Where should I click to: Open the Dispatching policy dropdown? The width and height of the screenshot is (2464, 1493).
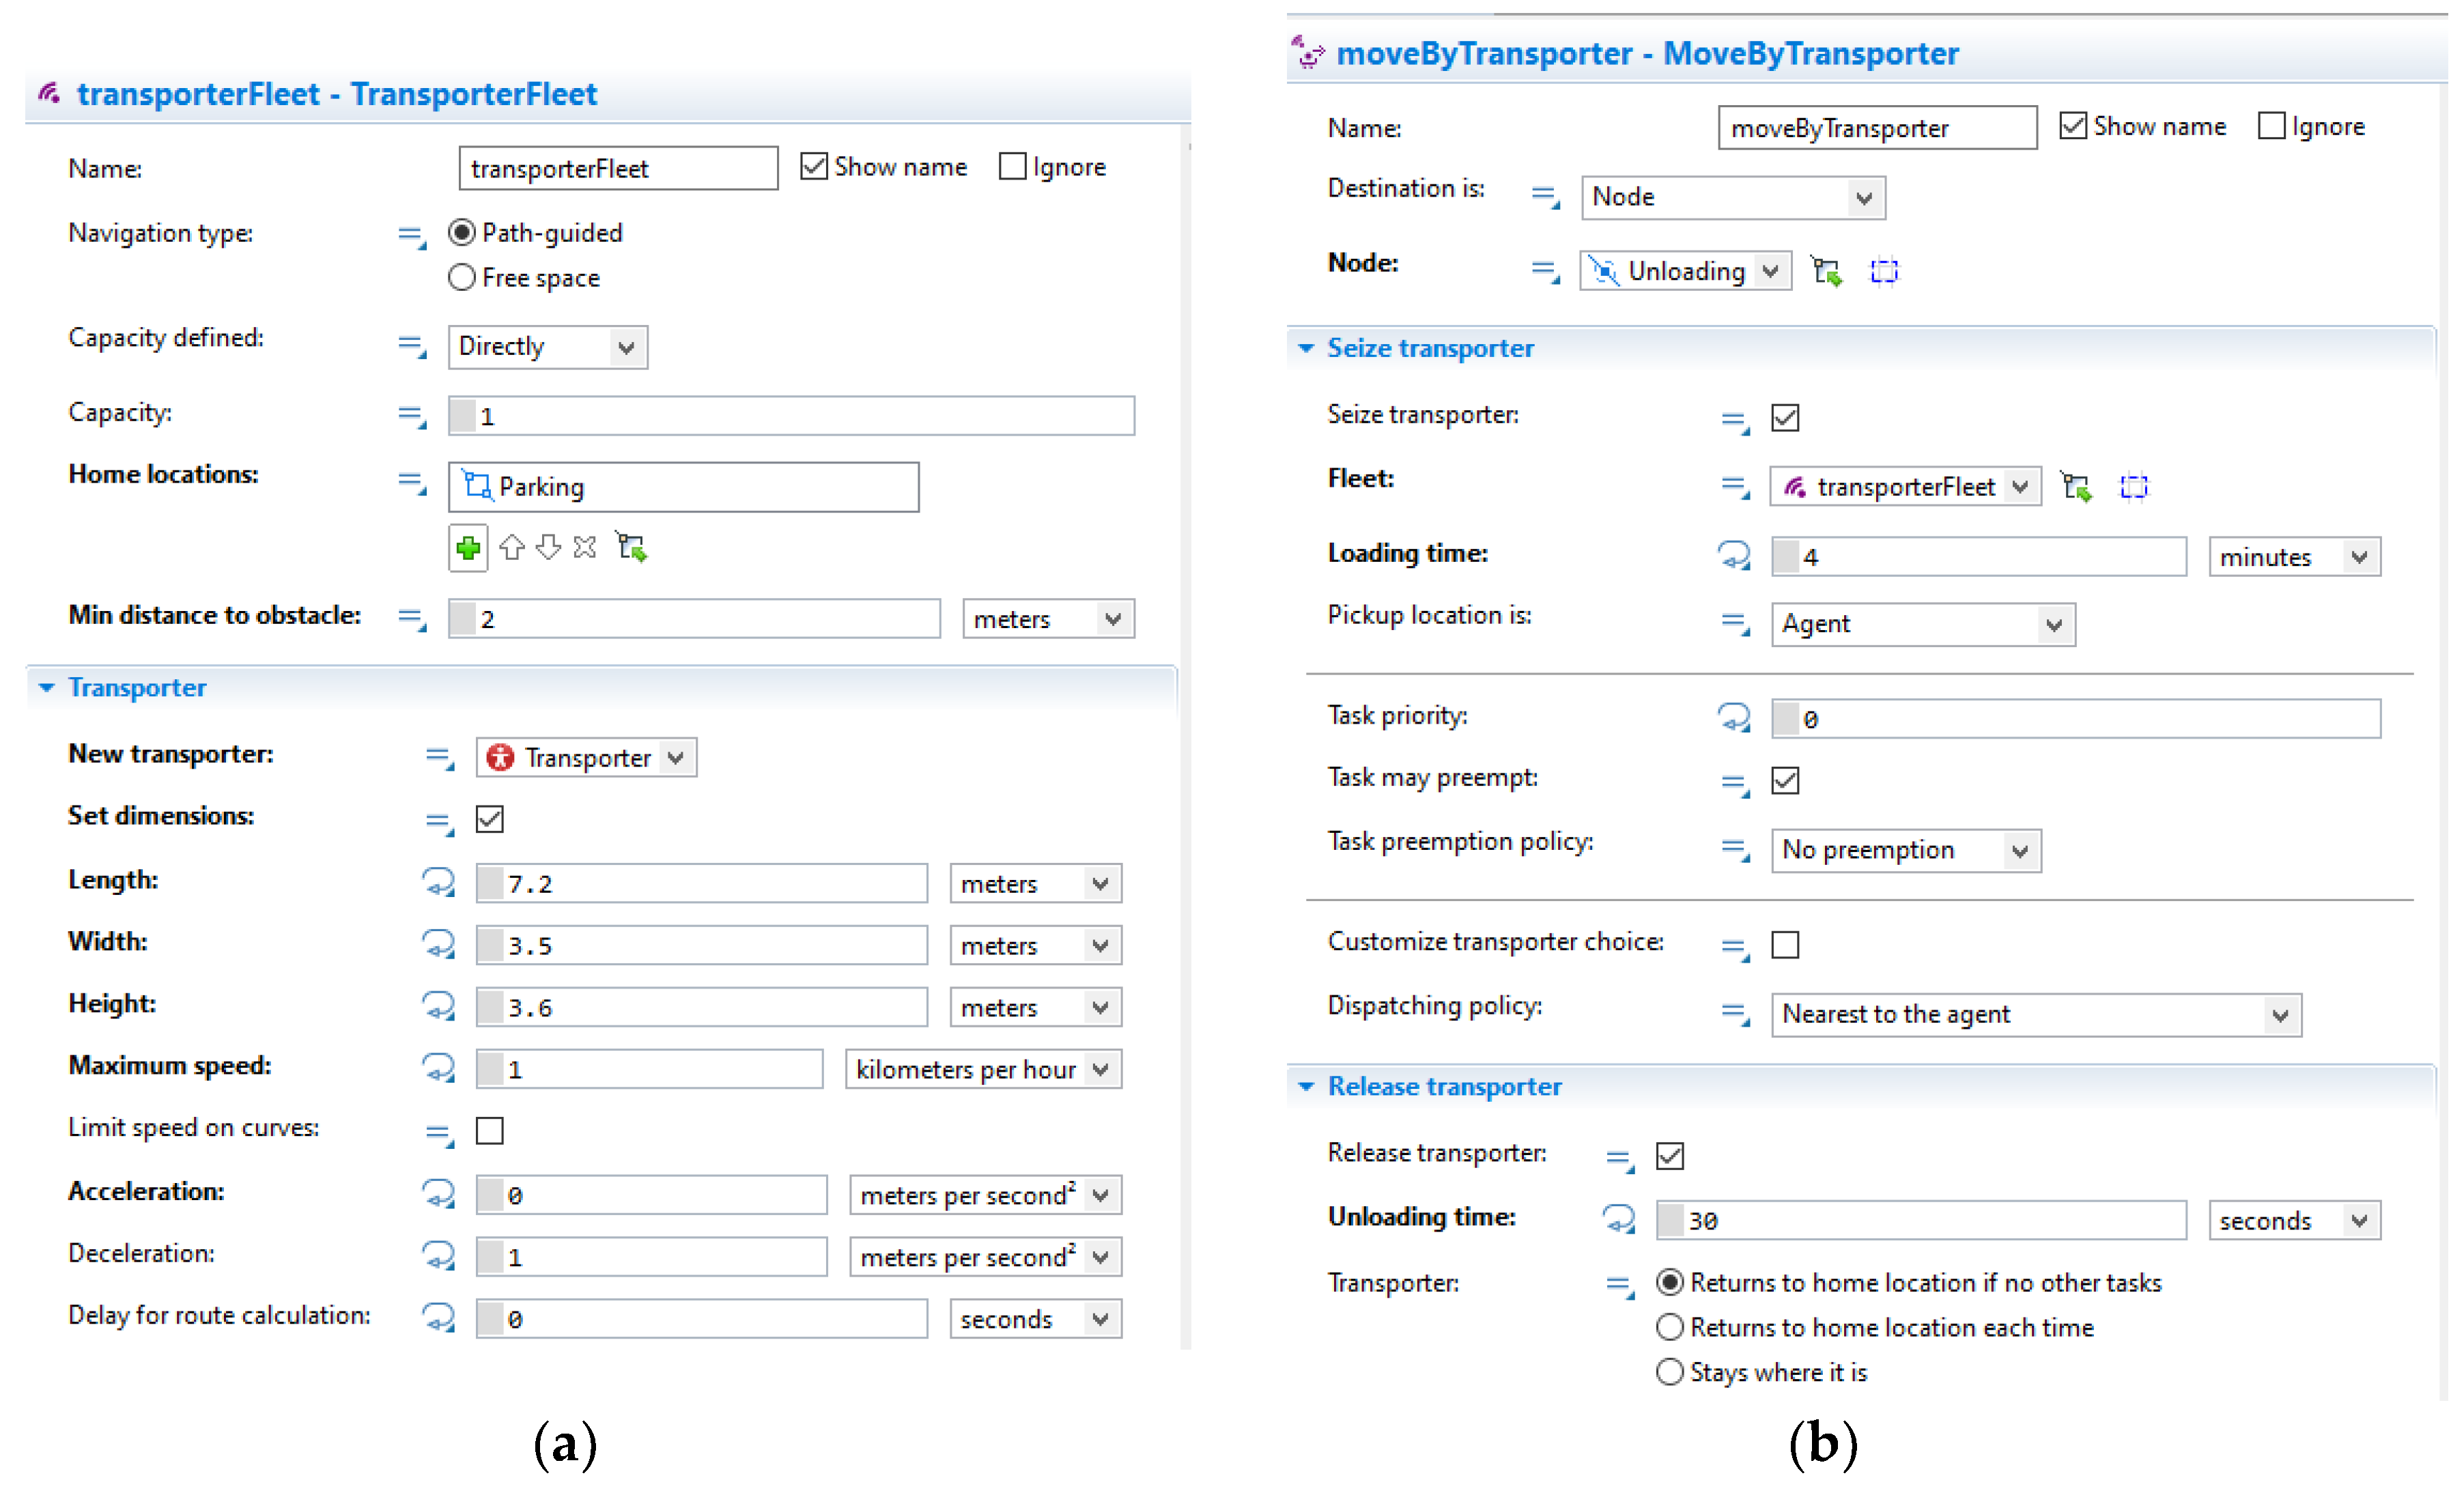tap(2035, 1014)
